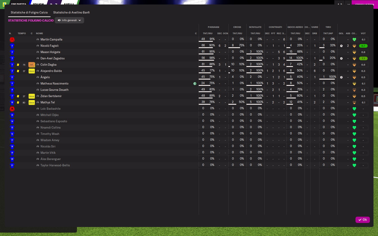Click the player name Matheus Nascimento

(54, 83)
